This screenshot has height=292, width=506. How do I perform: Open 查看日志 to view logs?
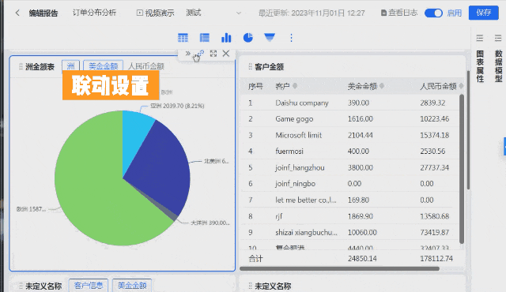pyautogui.click(x=399, y=13)
